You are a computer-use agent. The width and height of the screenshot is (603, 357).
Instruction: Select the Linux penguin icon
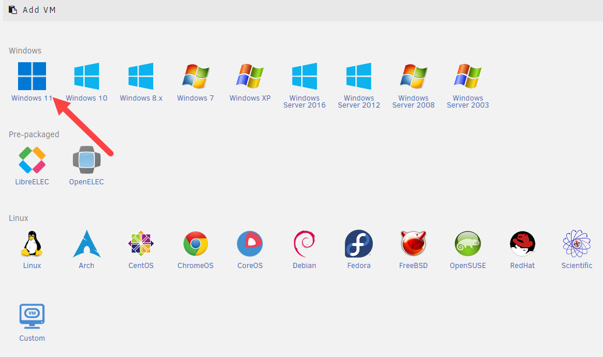click(x=32, y=244)
